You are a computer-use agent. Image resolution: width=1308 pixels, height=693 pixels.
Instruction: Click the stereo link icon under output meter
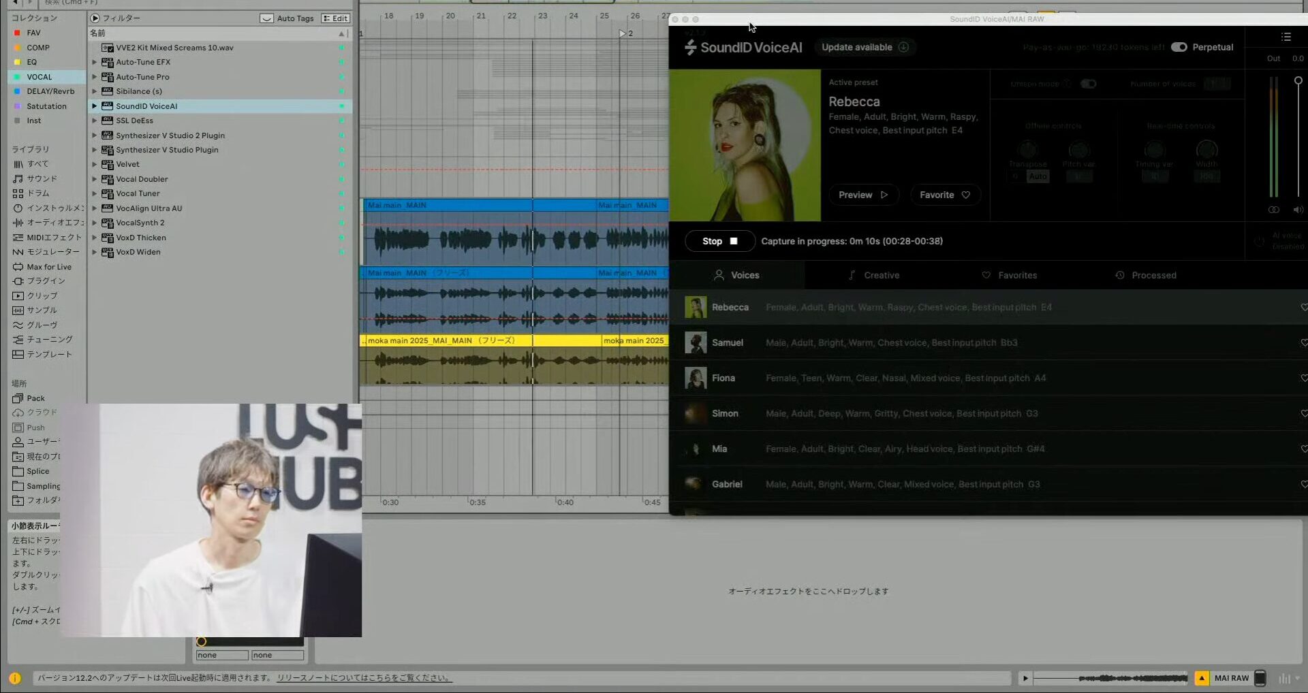[1273, 210]
